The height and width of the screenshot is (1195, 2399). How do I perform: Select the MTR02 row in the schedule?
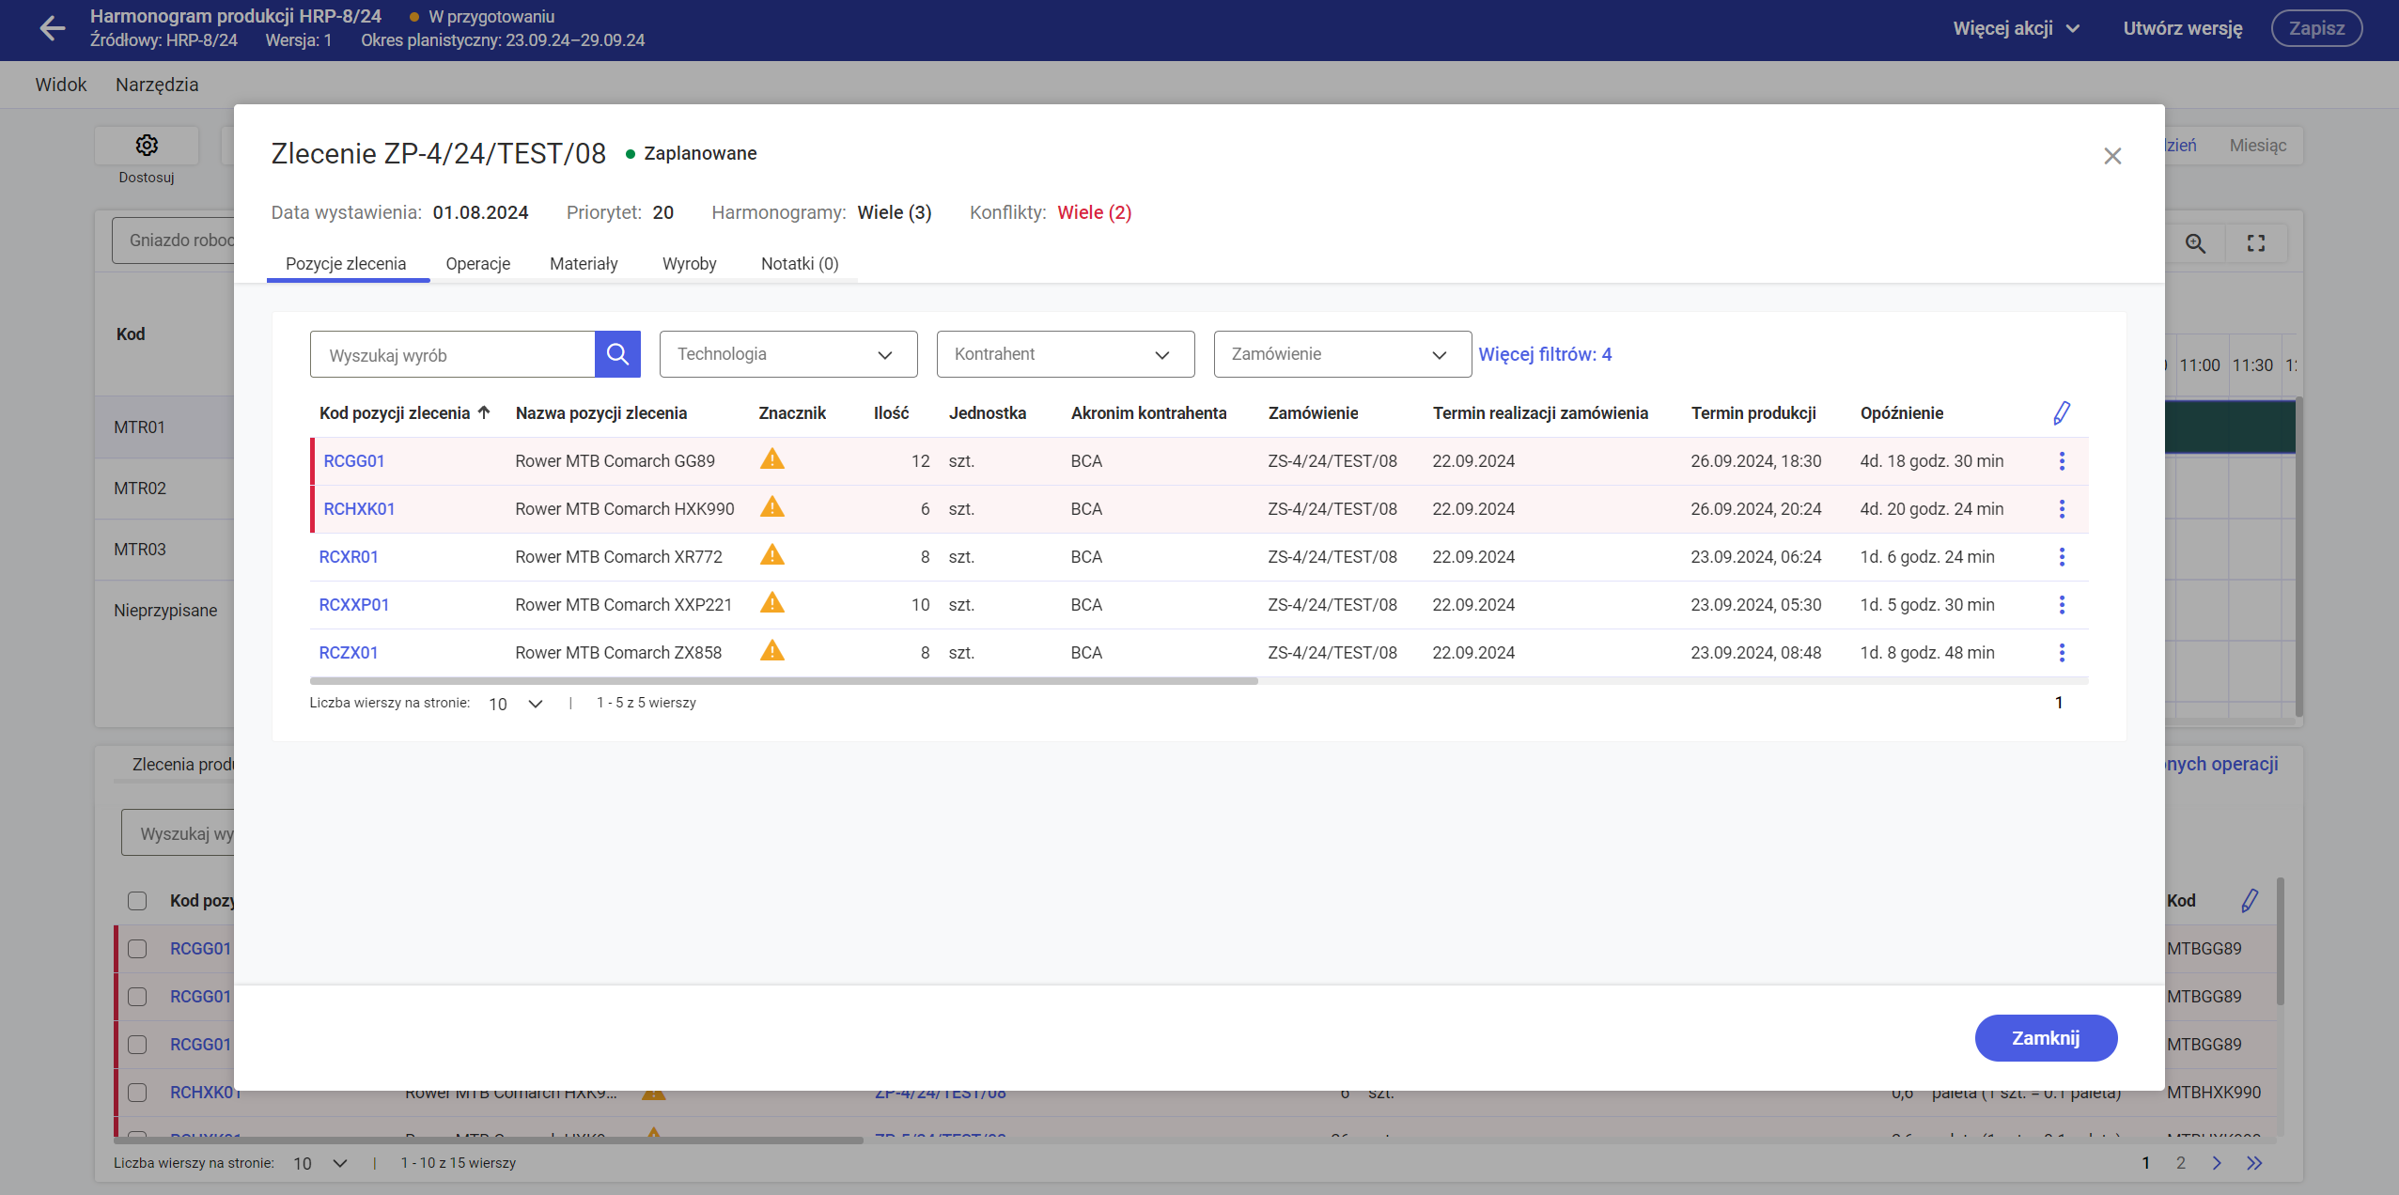[164, 489]
